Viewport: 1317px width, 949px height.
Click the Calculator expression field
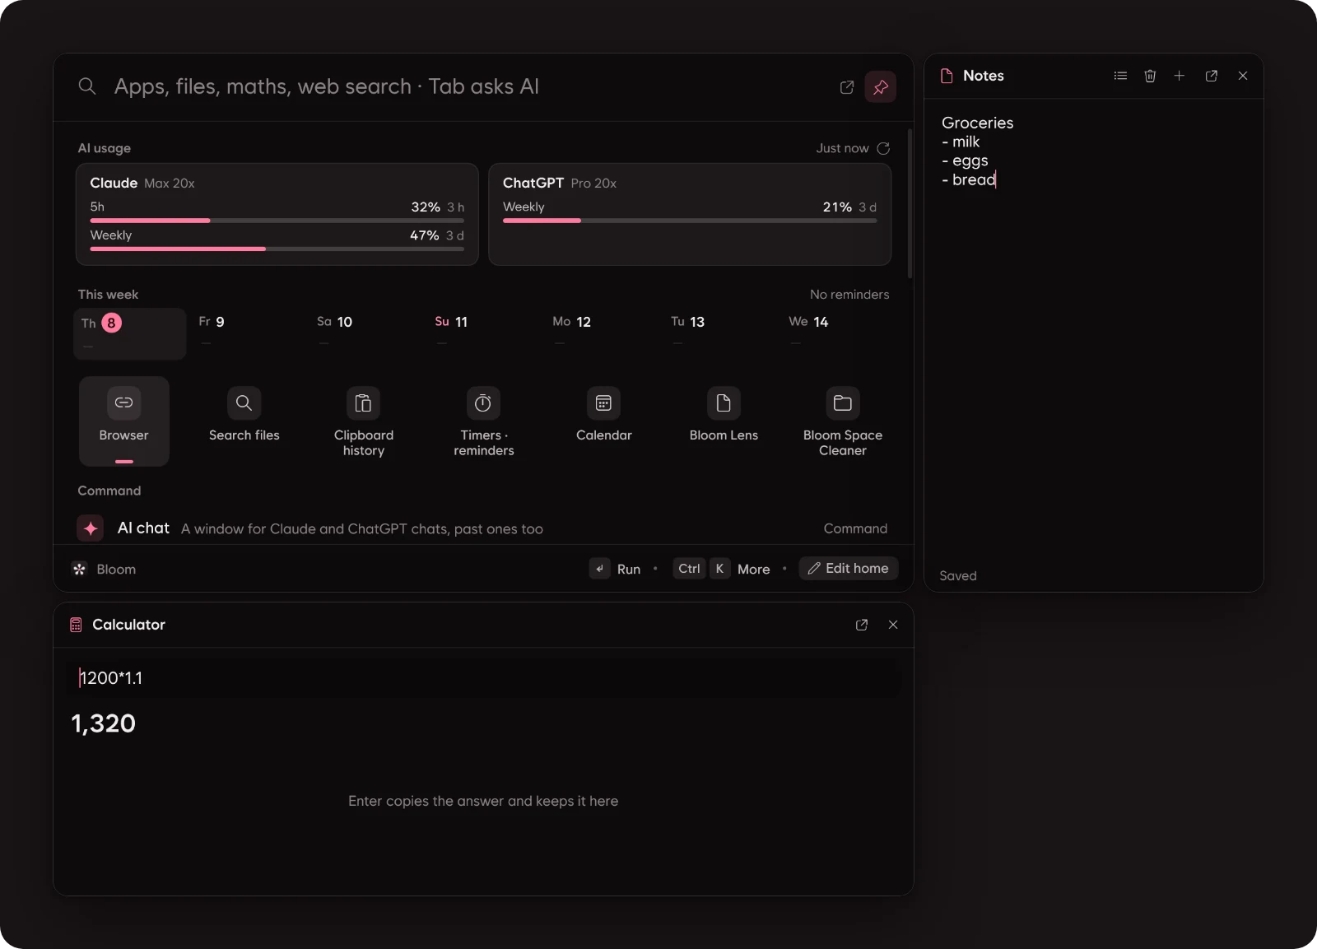coord(483,678)
